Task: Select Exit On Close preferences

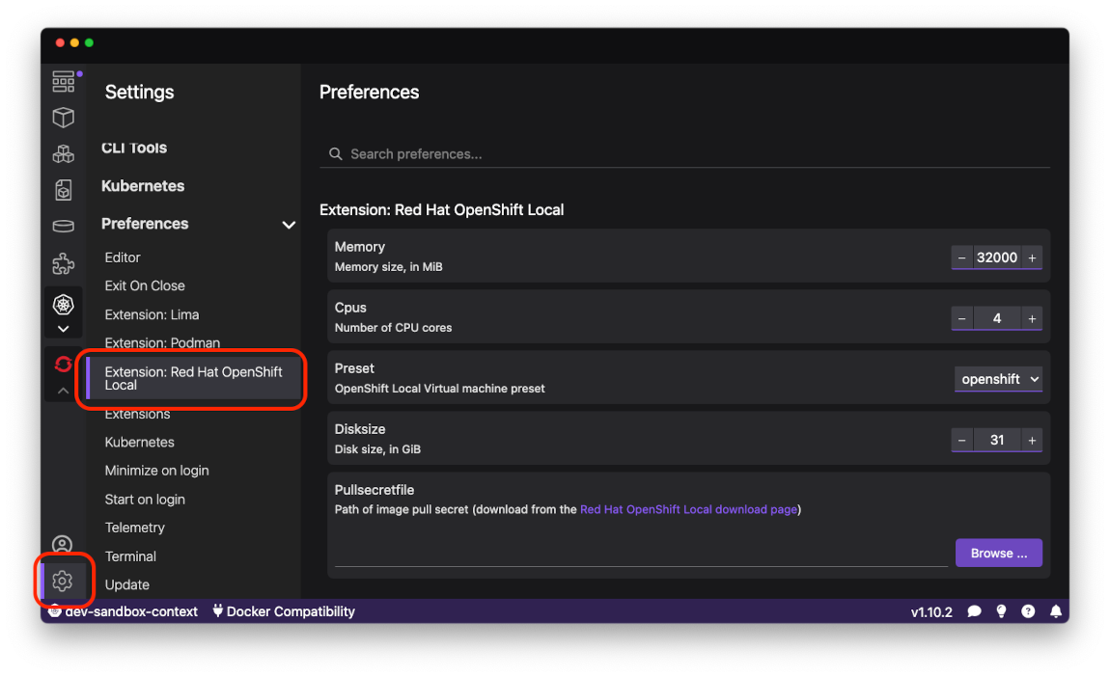Action: click(145, 285)
